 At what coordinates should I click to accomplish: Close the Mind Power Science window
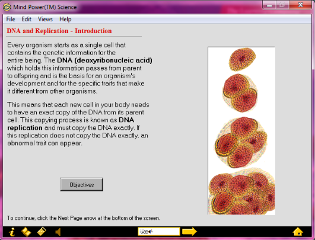300,5
